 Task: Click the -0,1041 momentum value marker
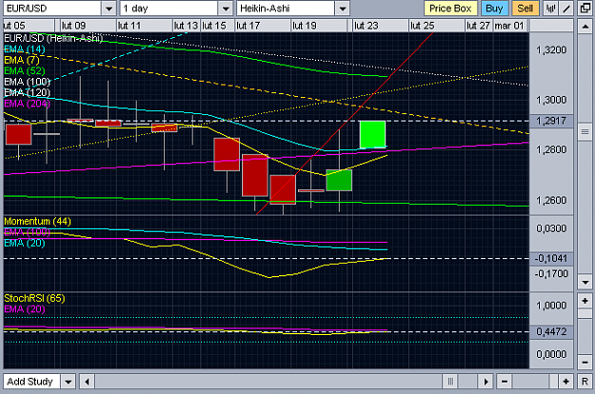tap(551, 259)
